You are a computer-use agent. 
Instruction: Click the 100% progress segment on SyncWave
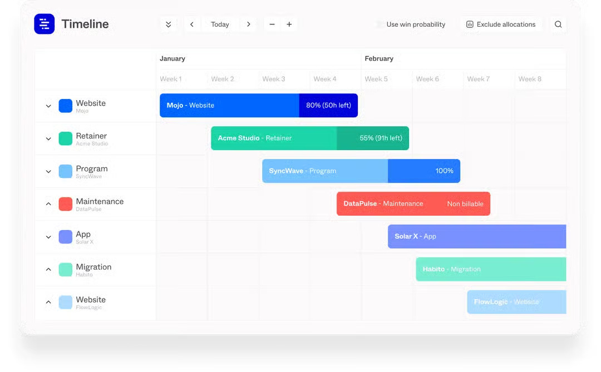(424, 171)
